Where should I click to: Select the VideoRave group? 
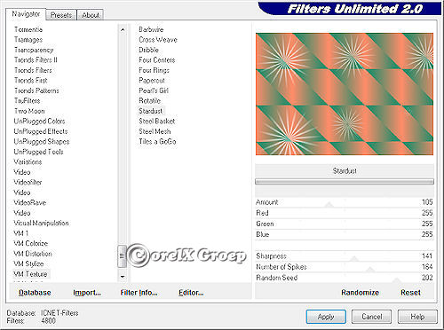pyautogui.click(x=30, y=203)
